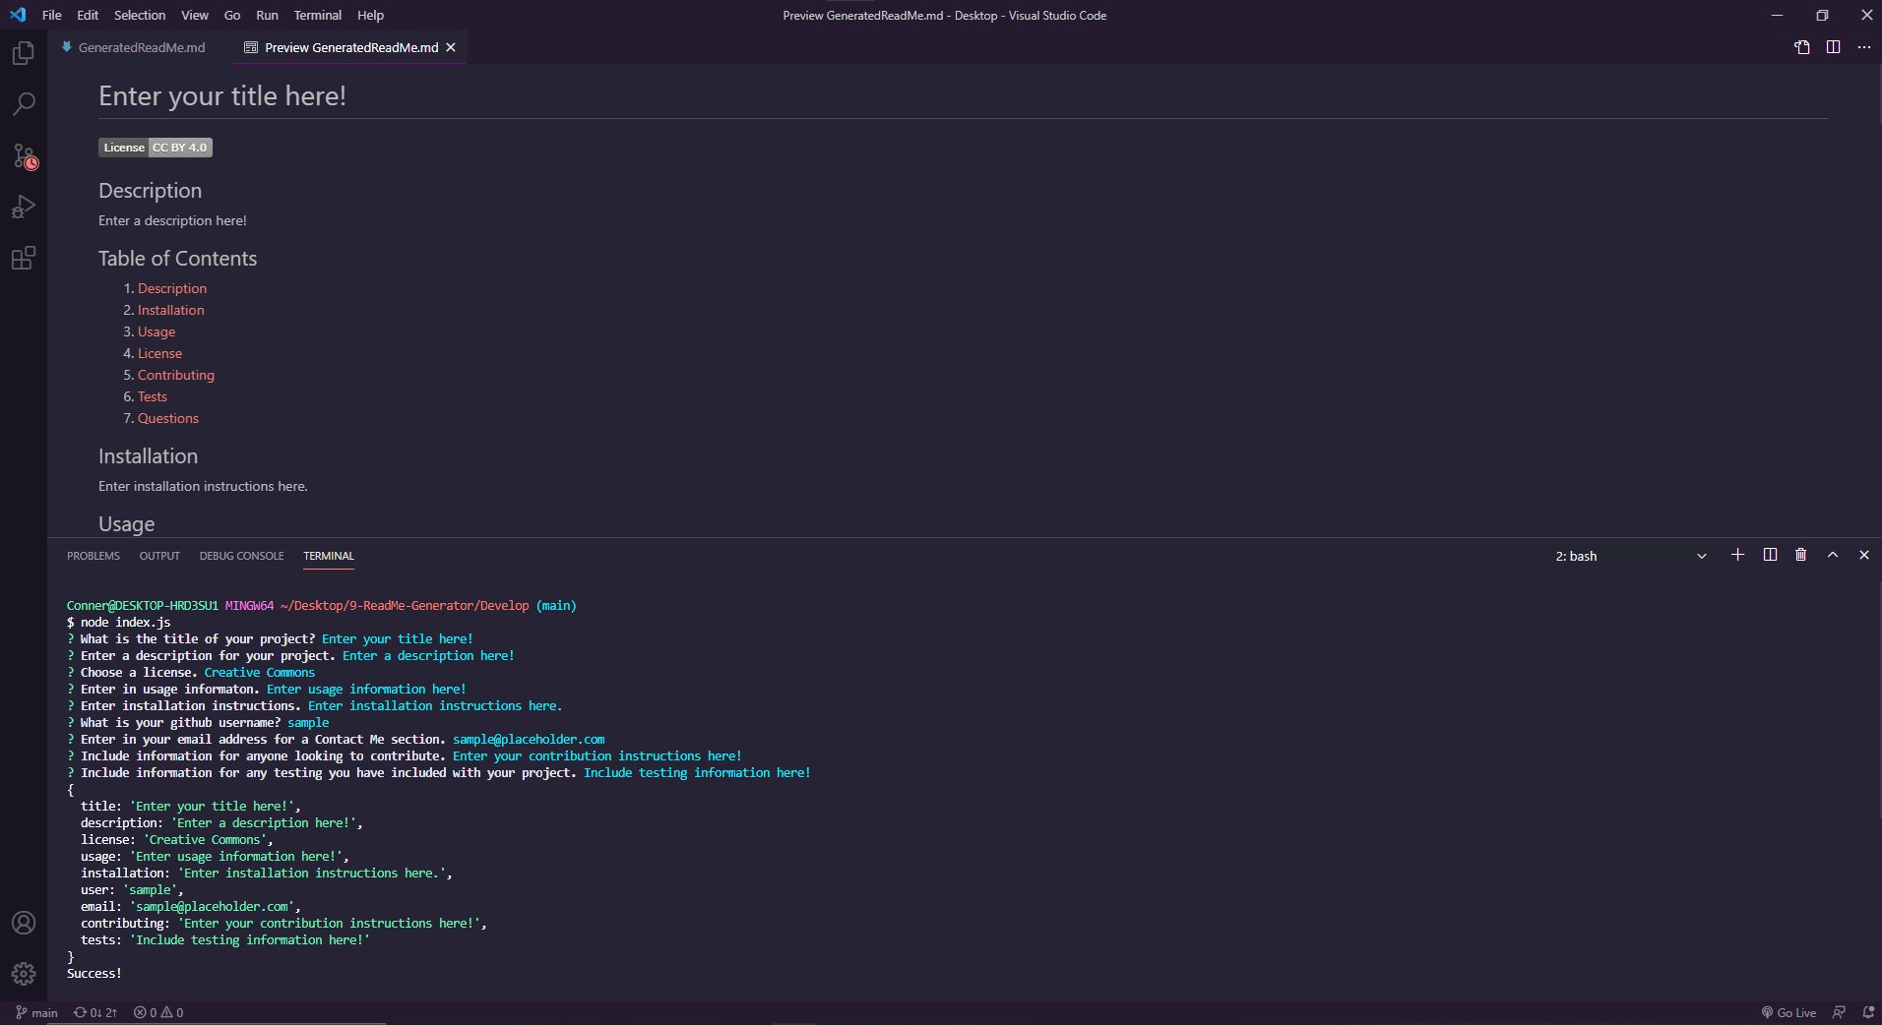Follow the Installation table of contents link
This screenshot has height=1025, width=1882.
(x=171, y=310)
